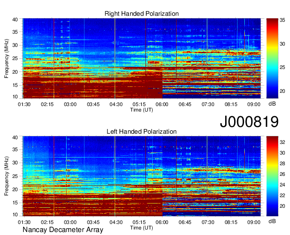This screenshot has height=235, width=290.
Task: Click the "03:00" time tick on the Right Handed plot
Action: click(x=70, y=104)
